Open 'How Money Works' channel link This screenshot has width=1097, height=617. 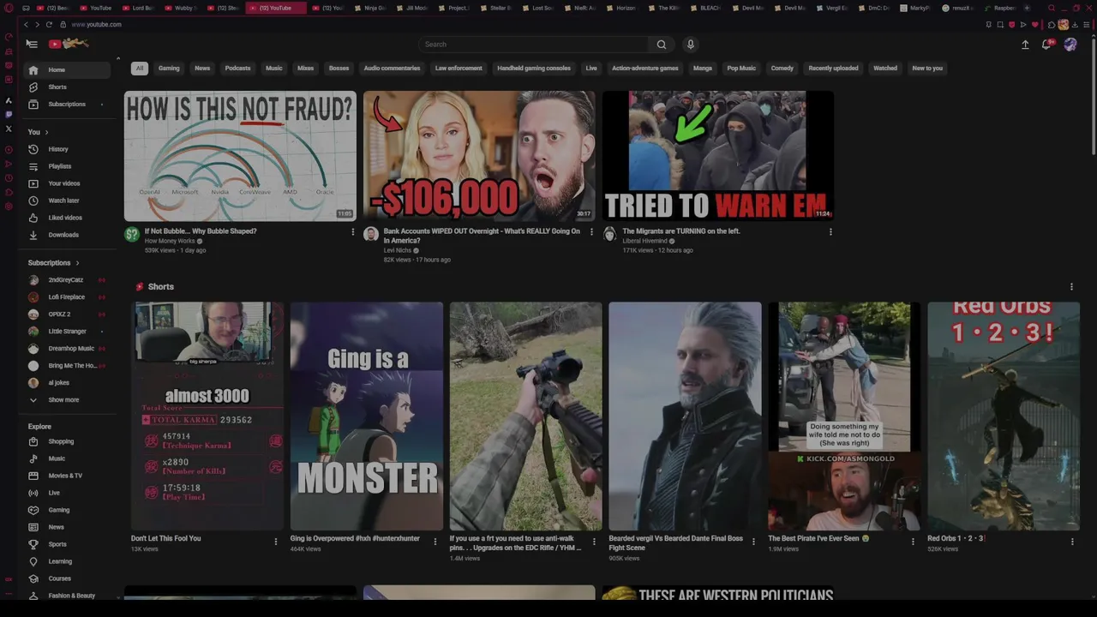170,241
